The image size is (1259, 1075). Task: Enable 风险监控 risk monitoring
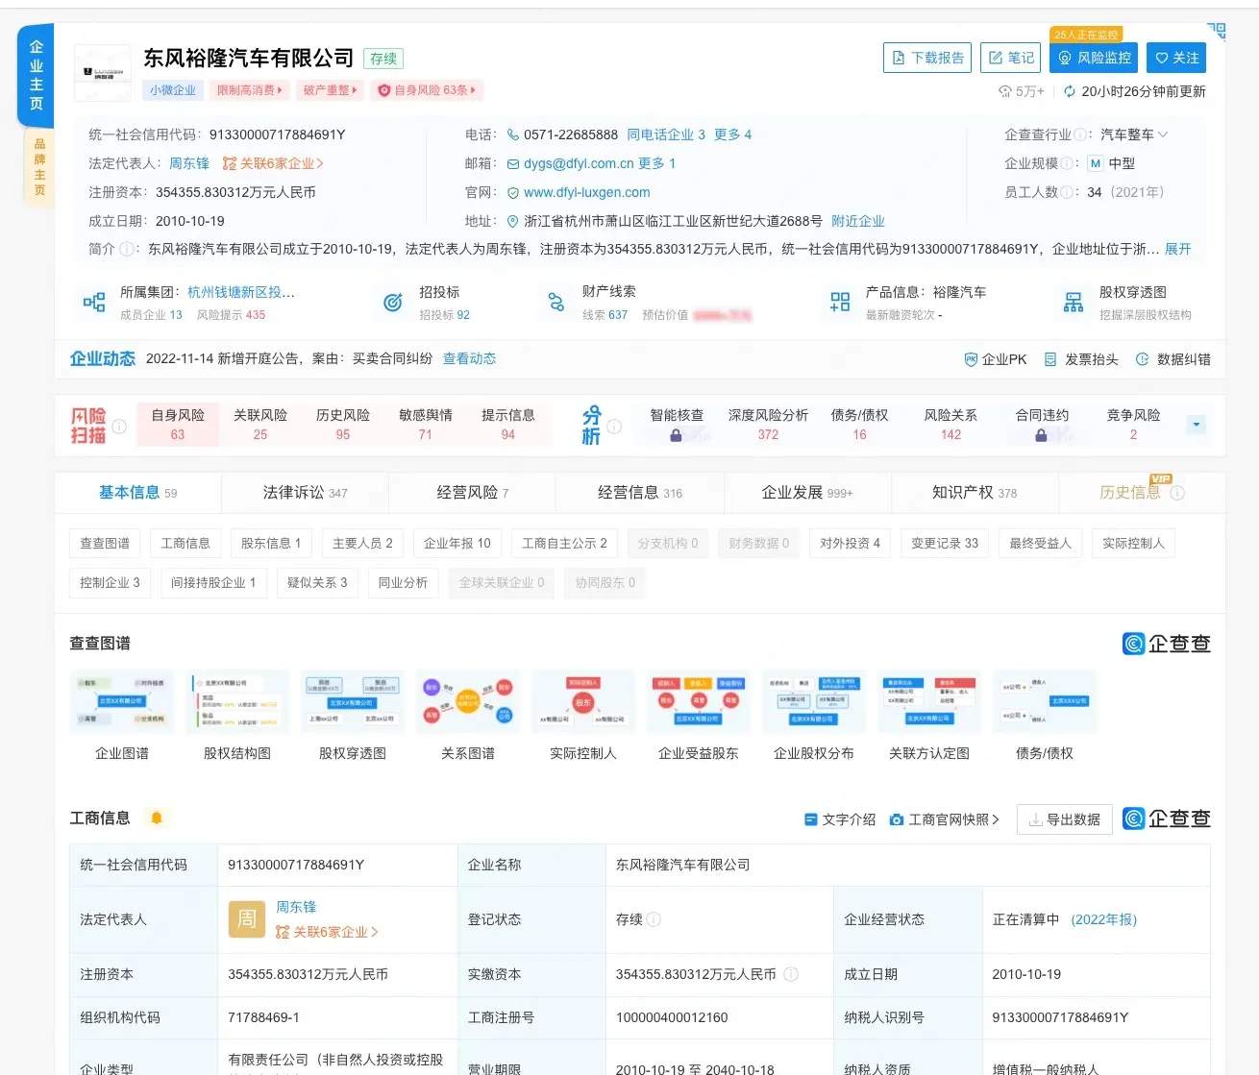(1094, 58)
